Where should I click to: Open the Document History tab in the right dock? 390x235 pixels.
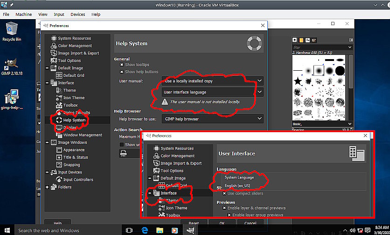(314, 40)
